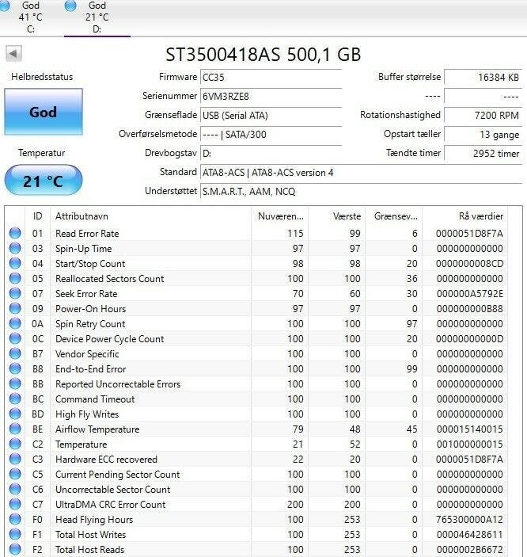Click status icon for High Fly Writes
Screen dimensions: 527x557
(15, 414)
